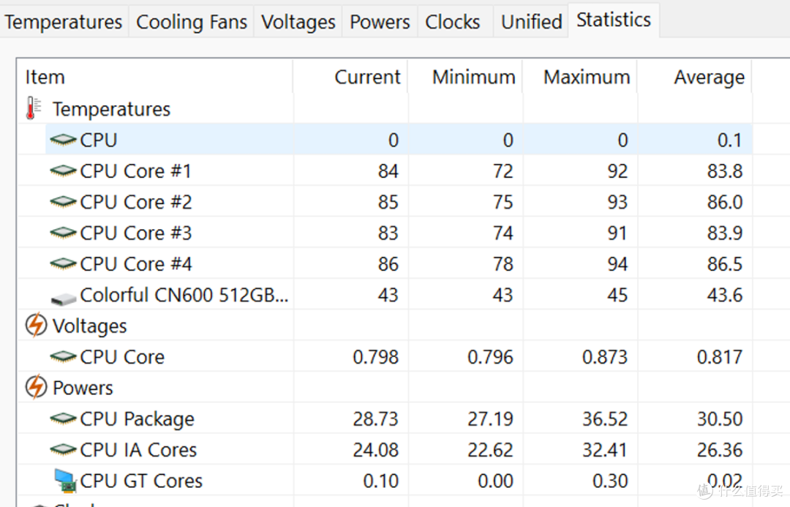Screen dimensions: 790x507
Task: Click the chip icon for CPU IA Cores
Action: [x=63, y=449]
